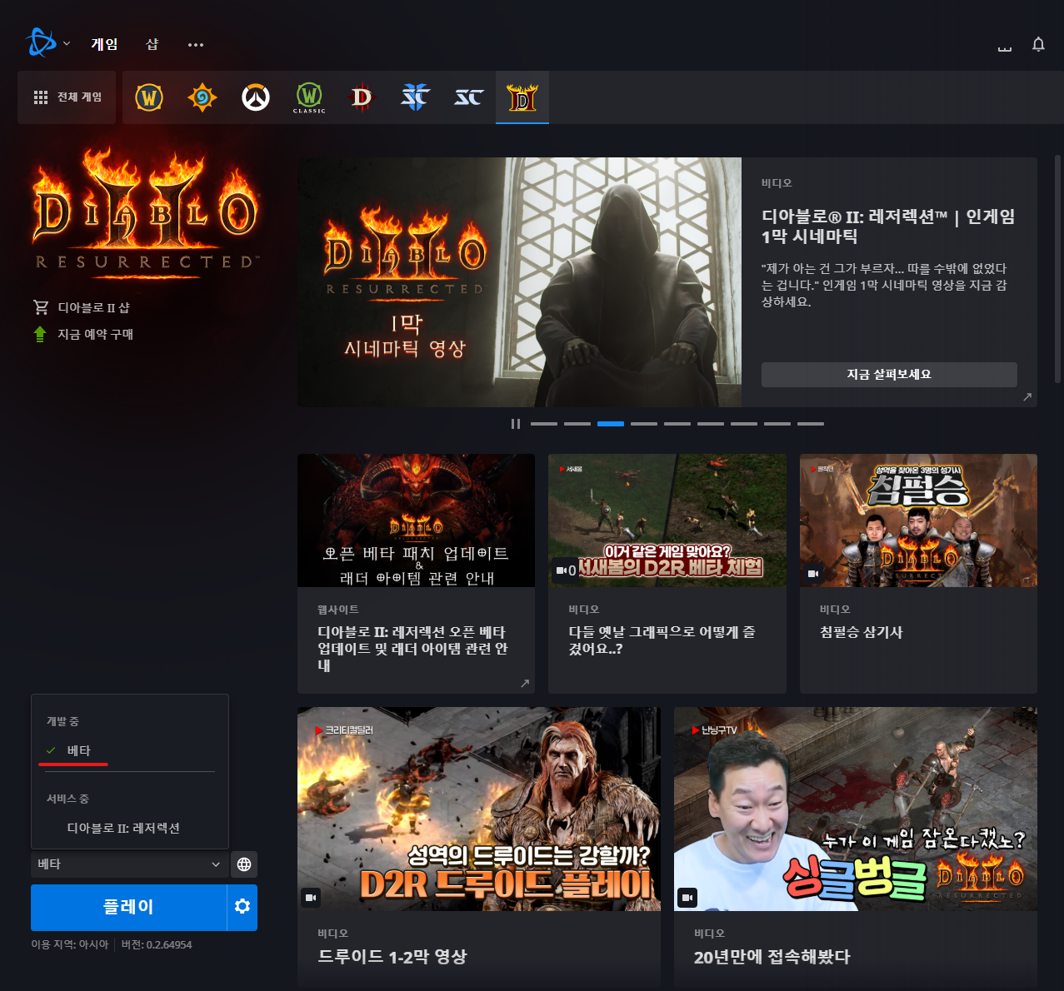
Task: Jump to the last carousel slide indicator
Action: [811, 424]
